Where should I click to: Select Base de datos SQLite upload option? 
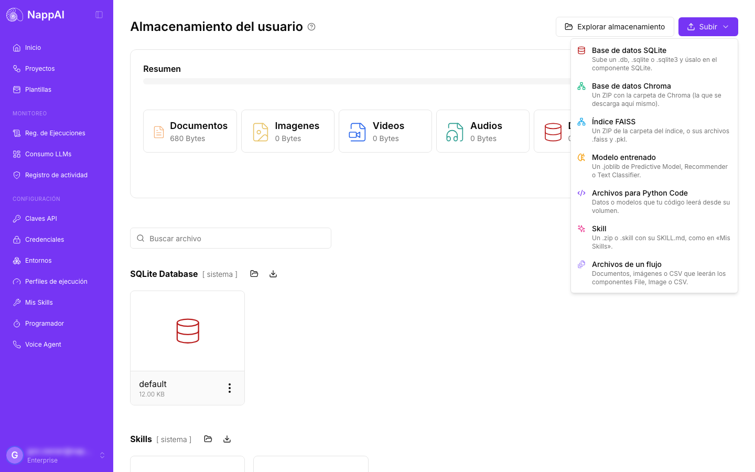654,59
